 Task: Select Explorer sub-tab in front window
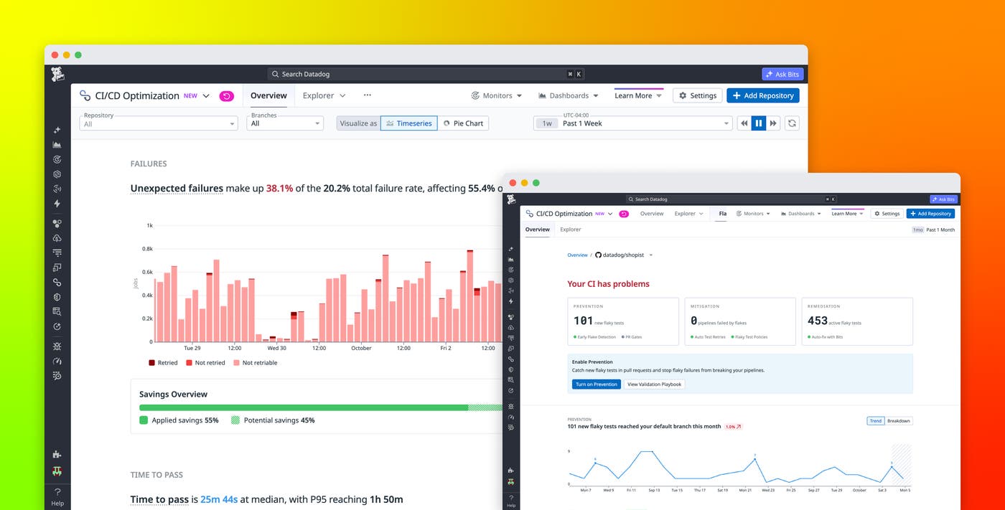[571, 230]
